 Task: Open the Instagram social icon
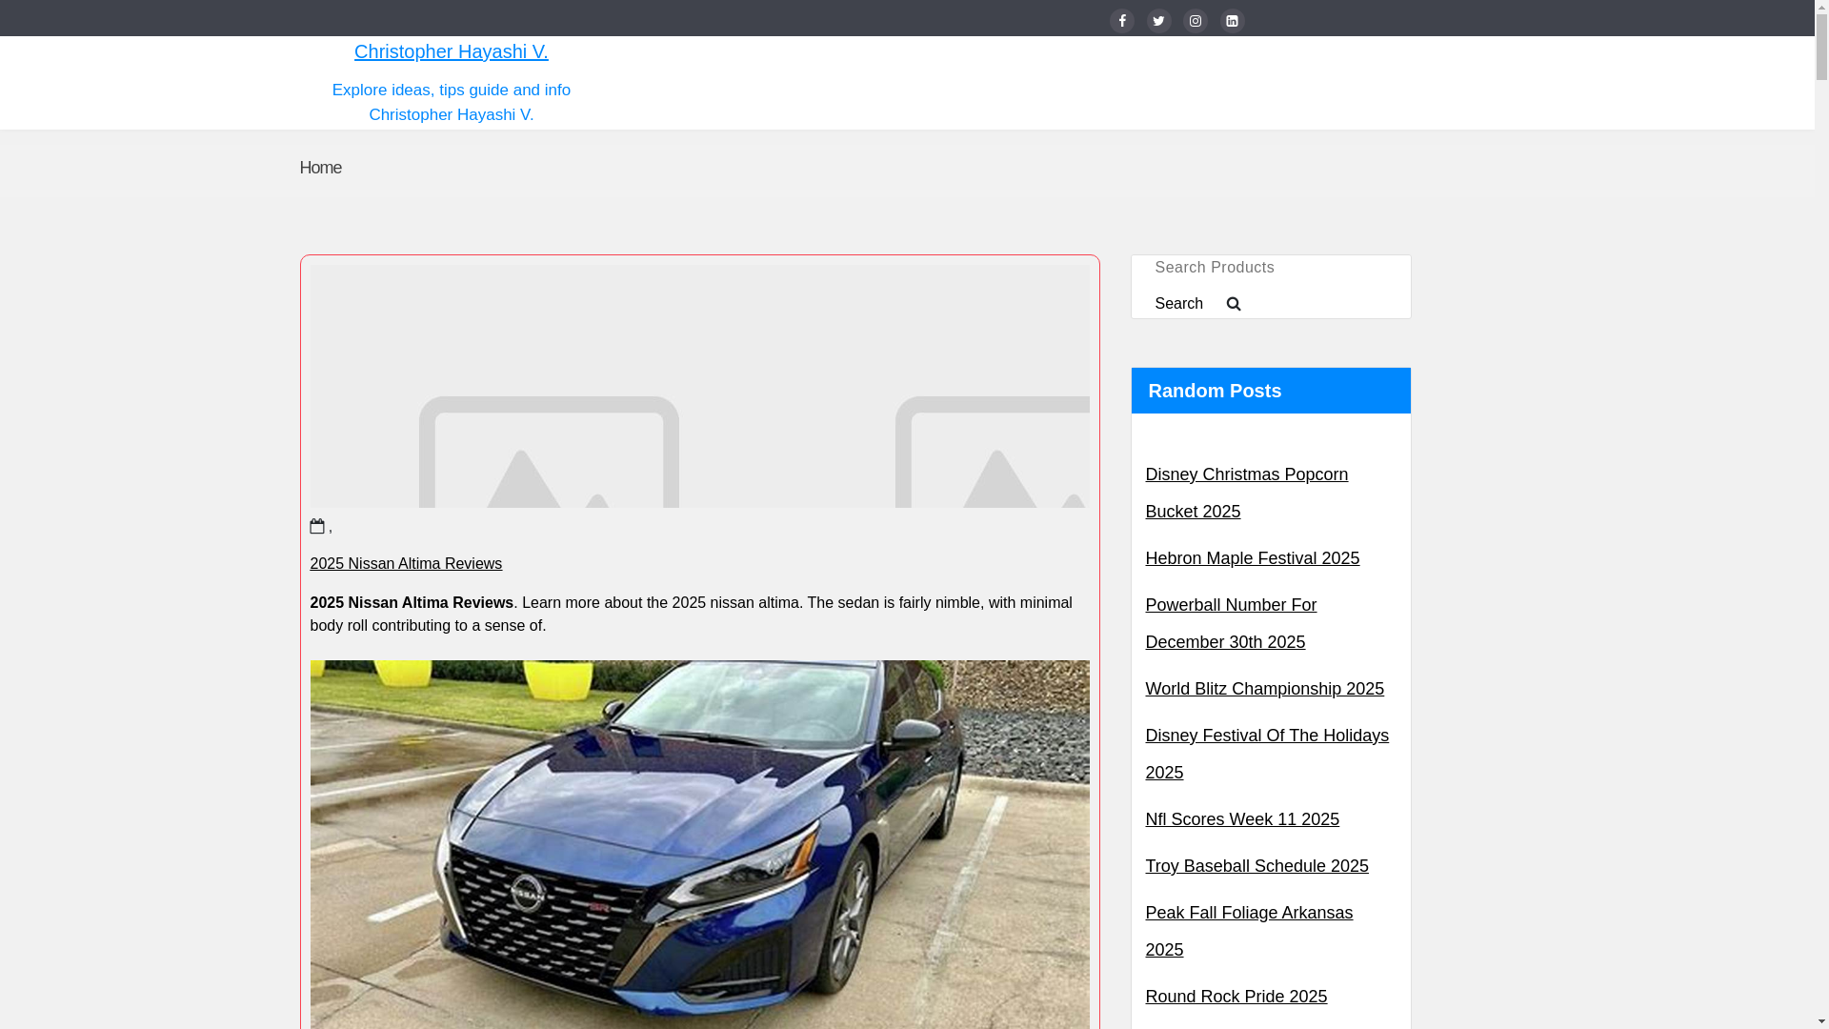tap(1196, 21)
